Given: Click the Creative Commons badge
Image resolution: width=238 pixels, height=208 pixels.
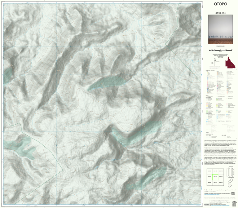Looking at the screenshot, I should (207, 204).
